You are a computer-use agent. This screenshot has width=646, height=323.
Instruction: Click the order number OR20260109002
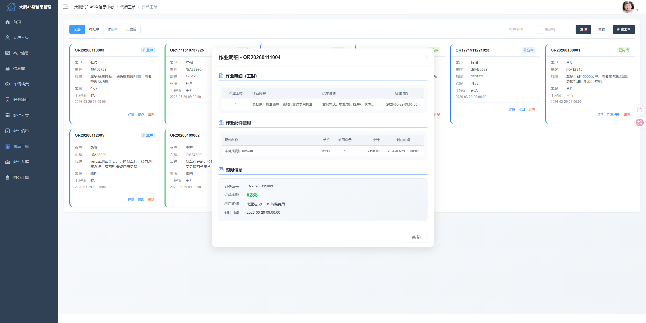click(185, 135)
